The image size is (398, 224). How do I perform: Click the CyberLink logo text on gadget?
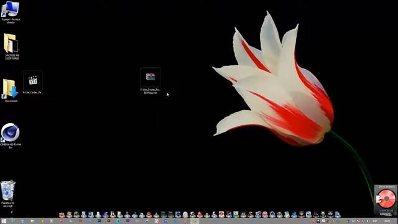click(386, 214)
